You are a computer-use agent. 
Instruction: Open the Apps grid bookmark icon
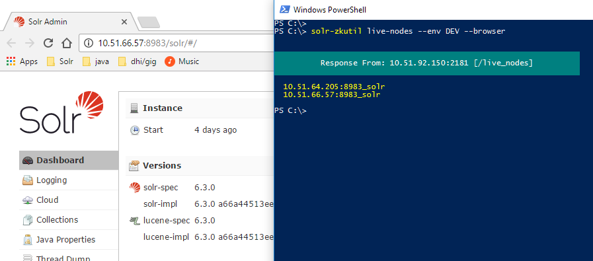tap(11, 61)
